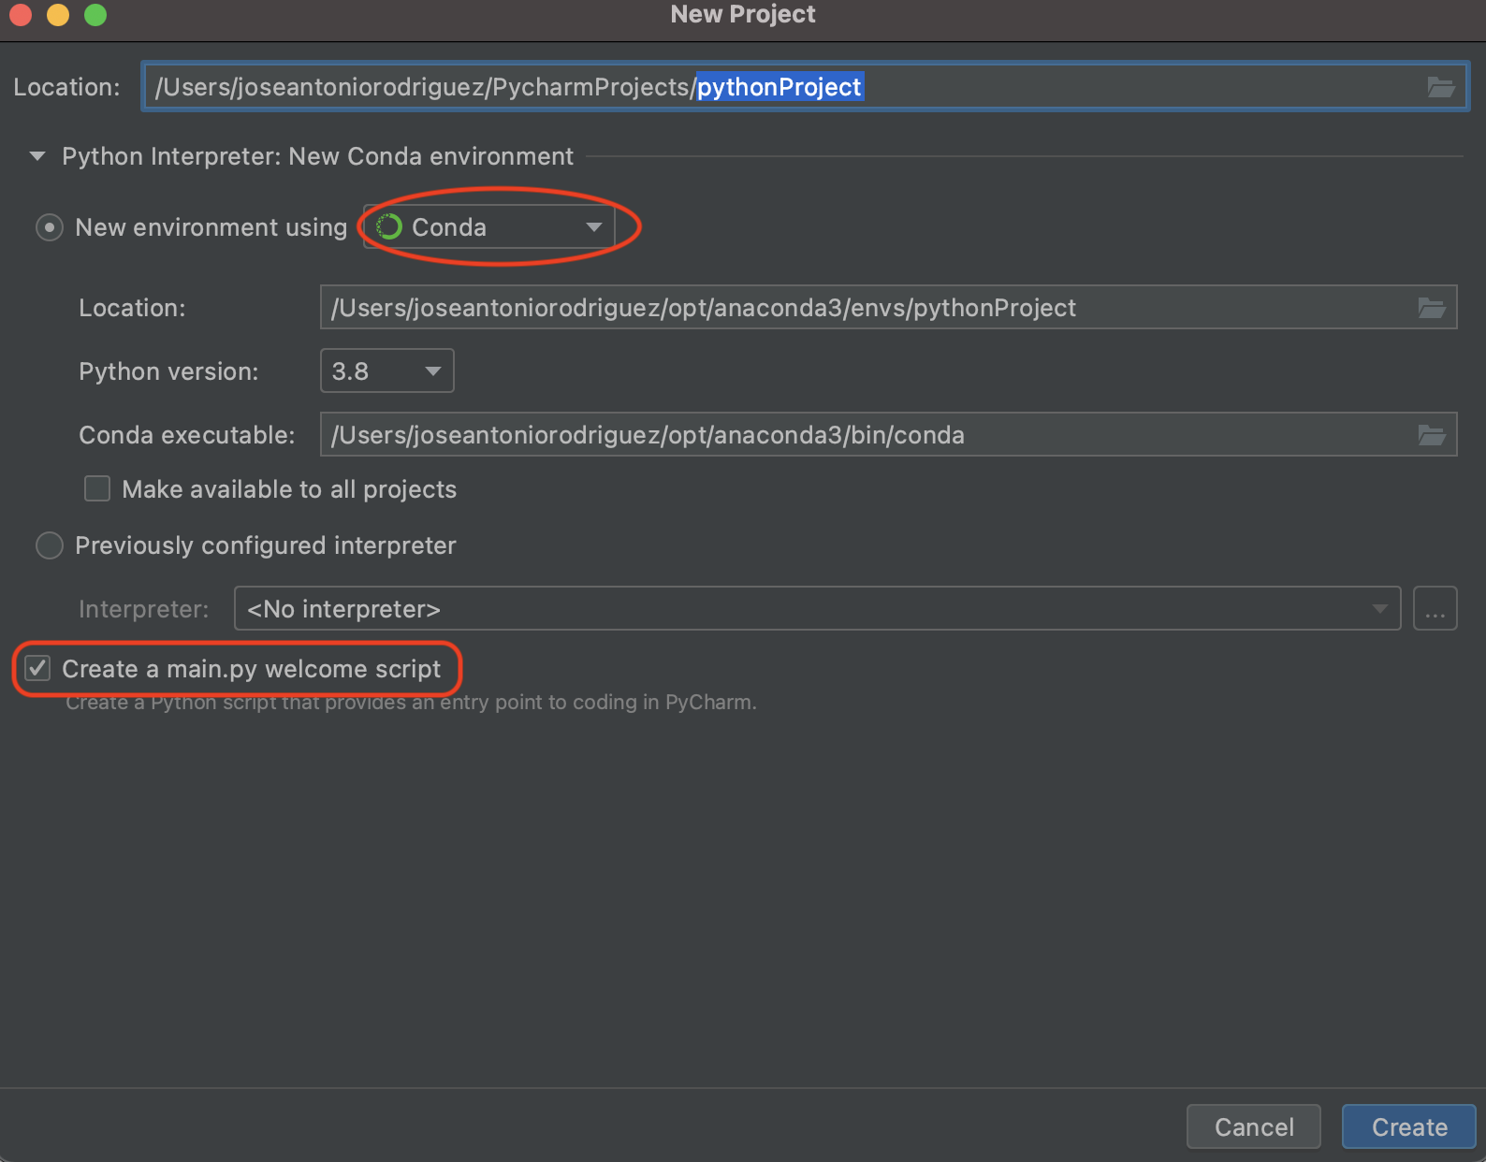The height and width of the screenshot is (1162, 1486).
Task: Click the welcome script description text
Action: 411,703
